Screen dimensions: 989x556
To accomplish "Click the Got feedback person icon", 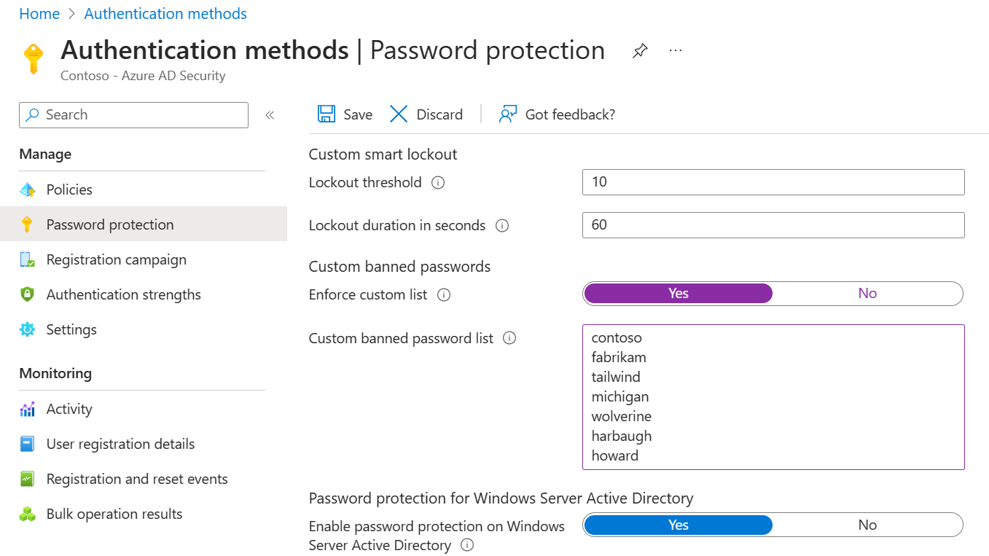I will [508, 114].
